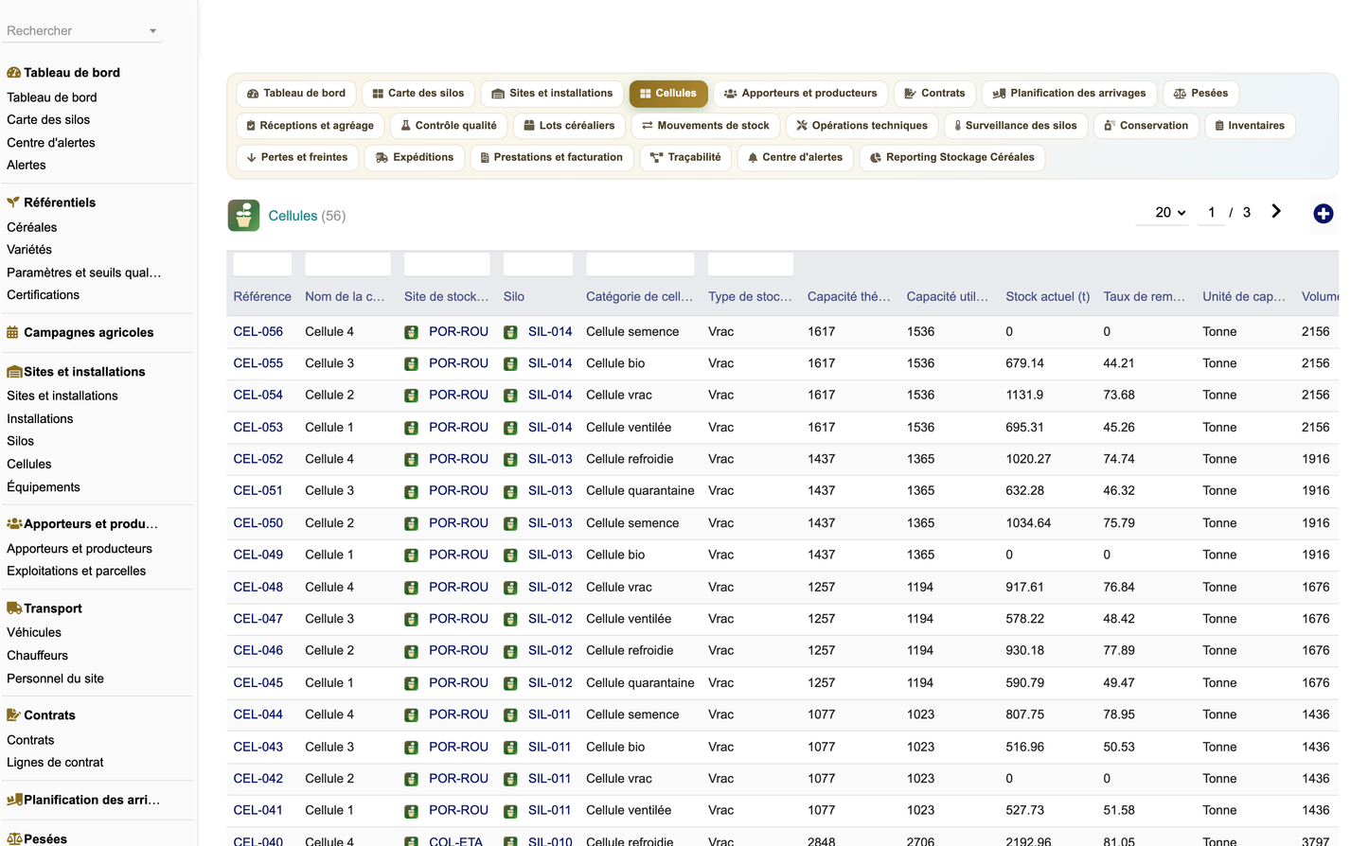Click the Référentiels sprout icon in sidebar

pyautogui.click(x=13, y=203)
